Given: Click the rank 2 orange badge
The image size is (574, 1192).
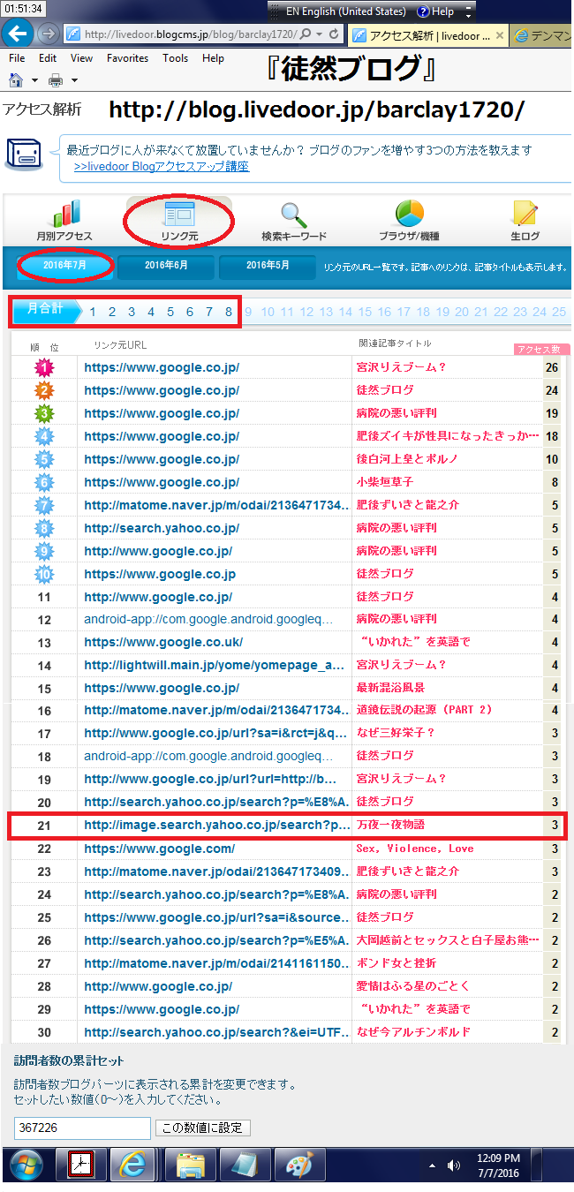Looking at the screenshot, I should pos(44,390).
